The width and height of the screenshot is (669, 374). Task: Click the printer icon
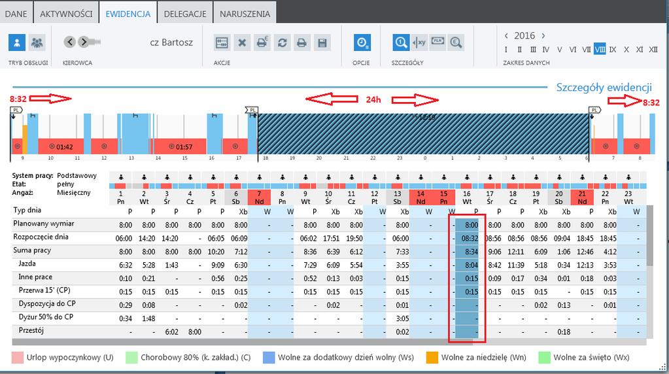coord(301,42)
